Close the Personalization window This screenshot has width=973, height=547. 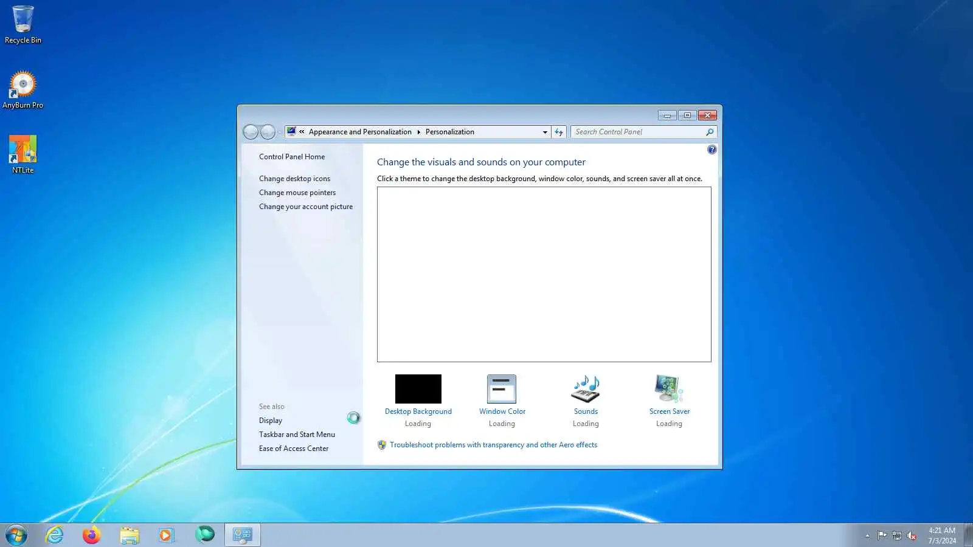coord(707,115)
